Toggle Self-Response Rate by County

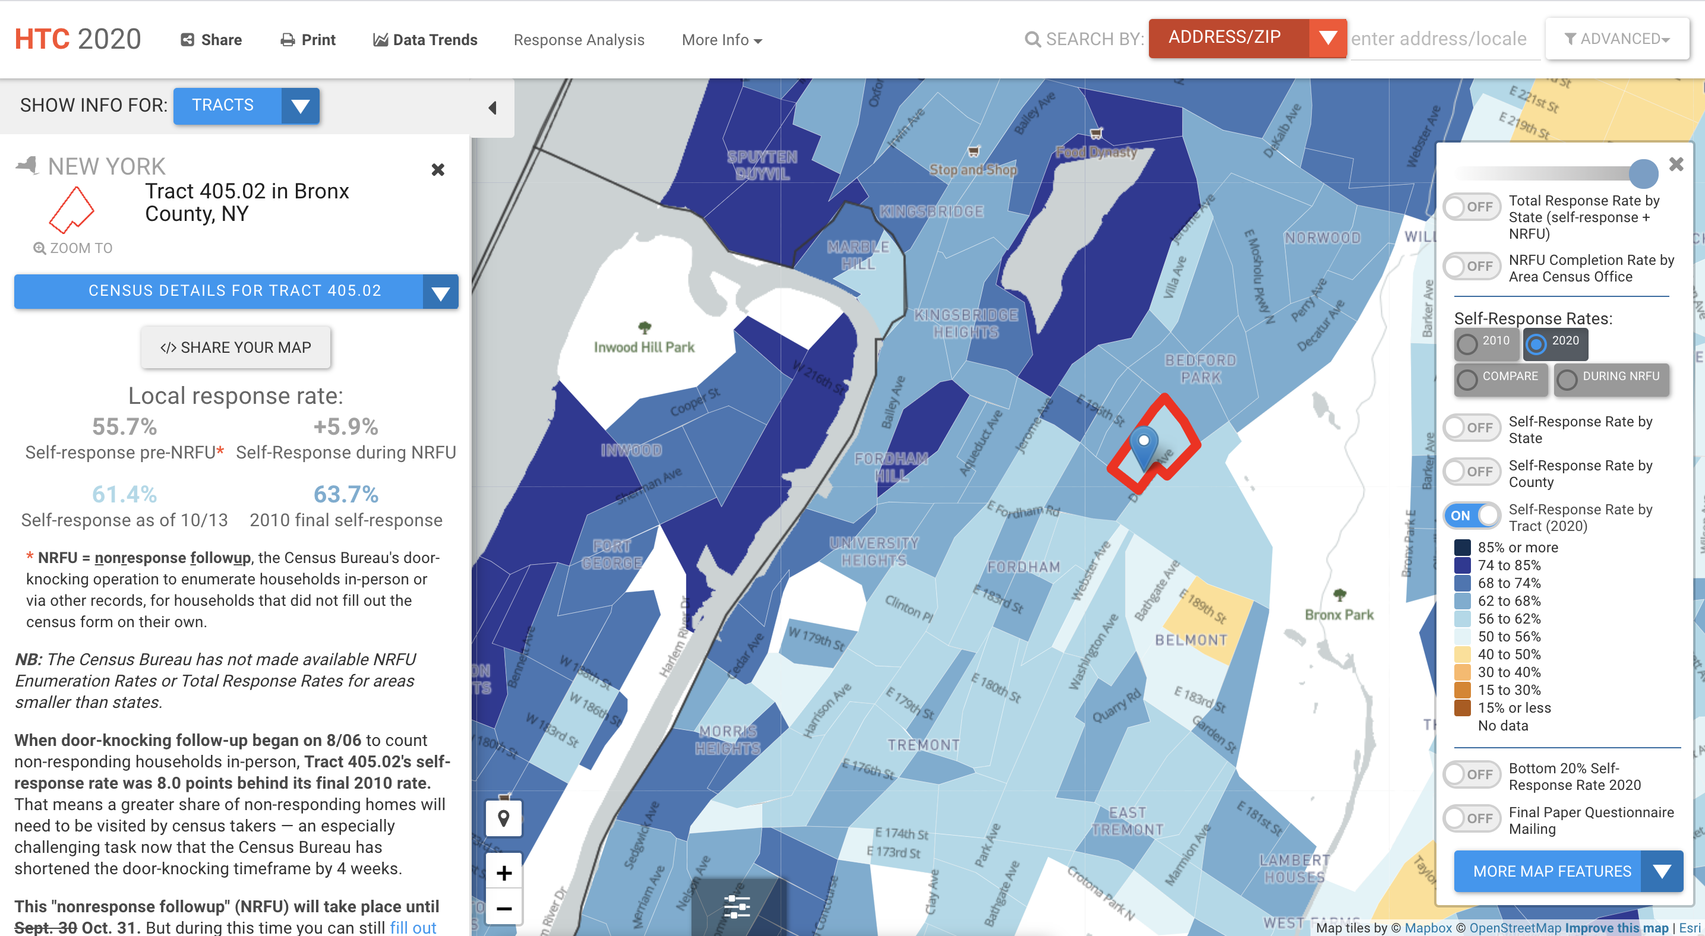click(x=1472, y=472)
